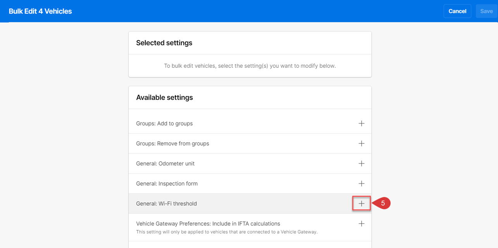Click the bulk edit instruction text

250,66
